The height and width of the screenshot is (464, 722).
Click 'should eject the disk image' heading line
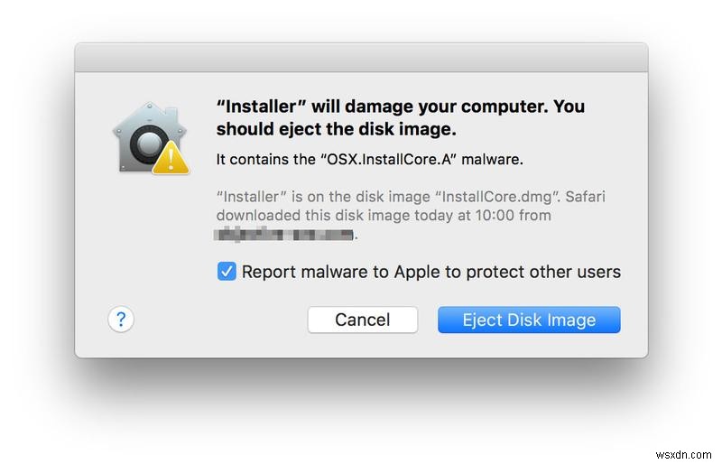(x=336, y=127)
